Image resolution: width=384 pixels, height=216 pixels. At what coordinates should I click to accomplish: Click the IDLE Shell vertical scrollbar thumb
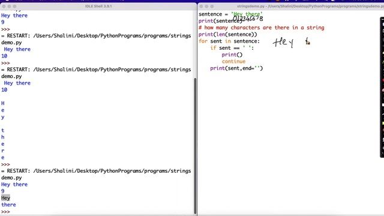pos(195,146)
